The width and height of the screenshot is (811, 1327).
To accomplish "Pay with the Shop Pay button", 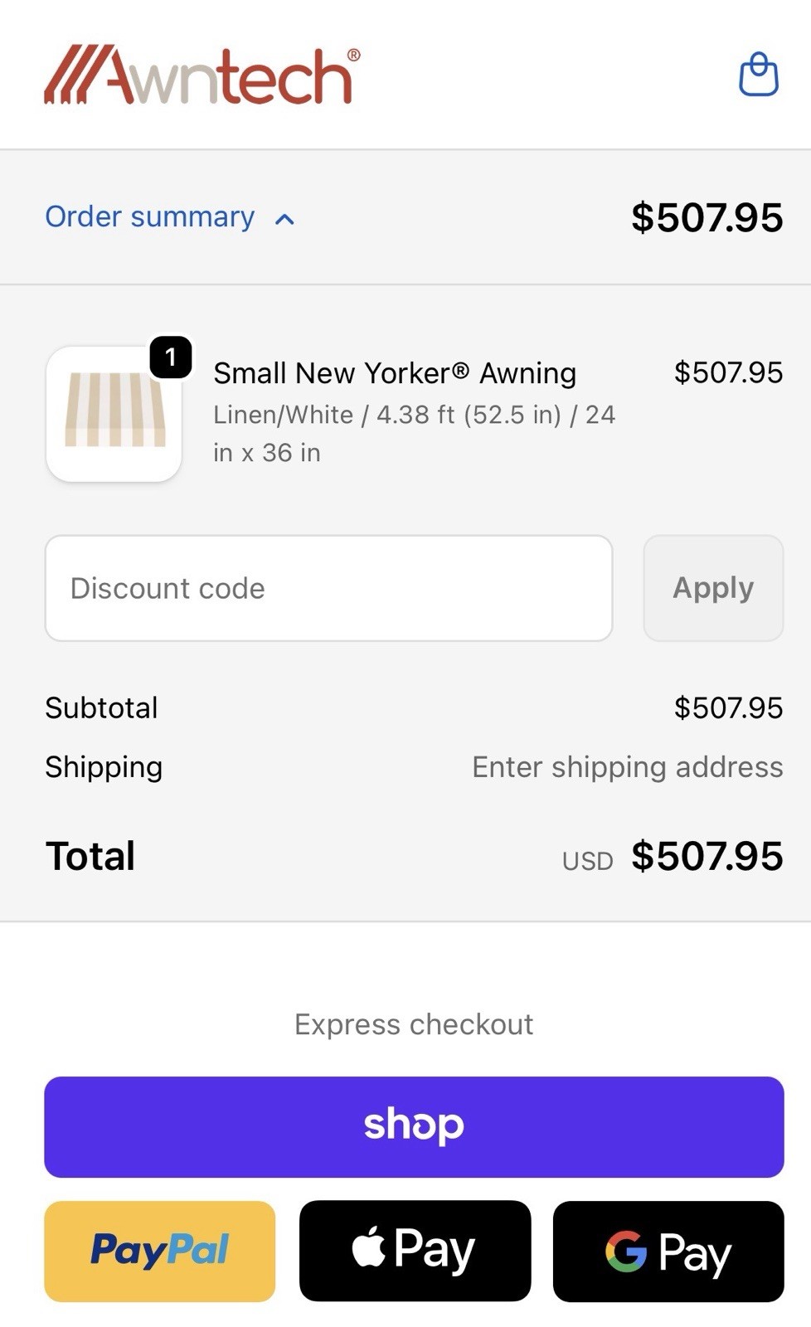I will tap(414, 1126).
